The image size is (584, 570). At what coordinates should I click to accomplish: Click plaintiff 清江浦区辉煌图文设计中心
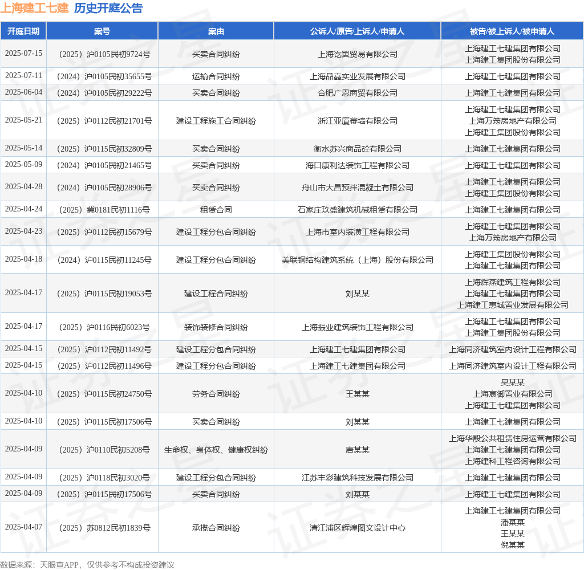(357, 528)
